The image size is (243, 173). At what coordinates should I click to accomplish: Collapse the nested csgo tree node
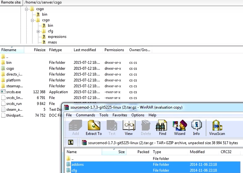[x=32, y=20]
